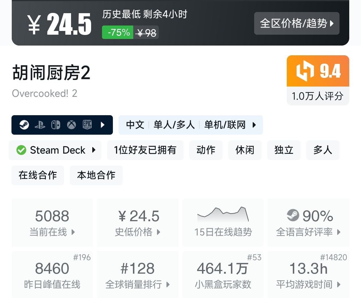Click the Epic Games platform icon
The width and height of the screenshot is (361, 298).
point(87,125)
